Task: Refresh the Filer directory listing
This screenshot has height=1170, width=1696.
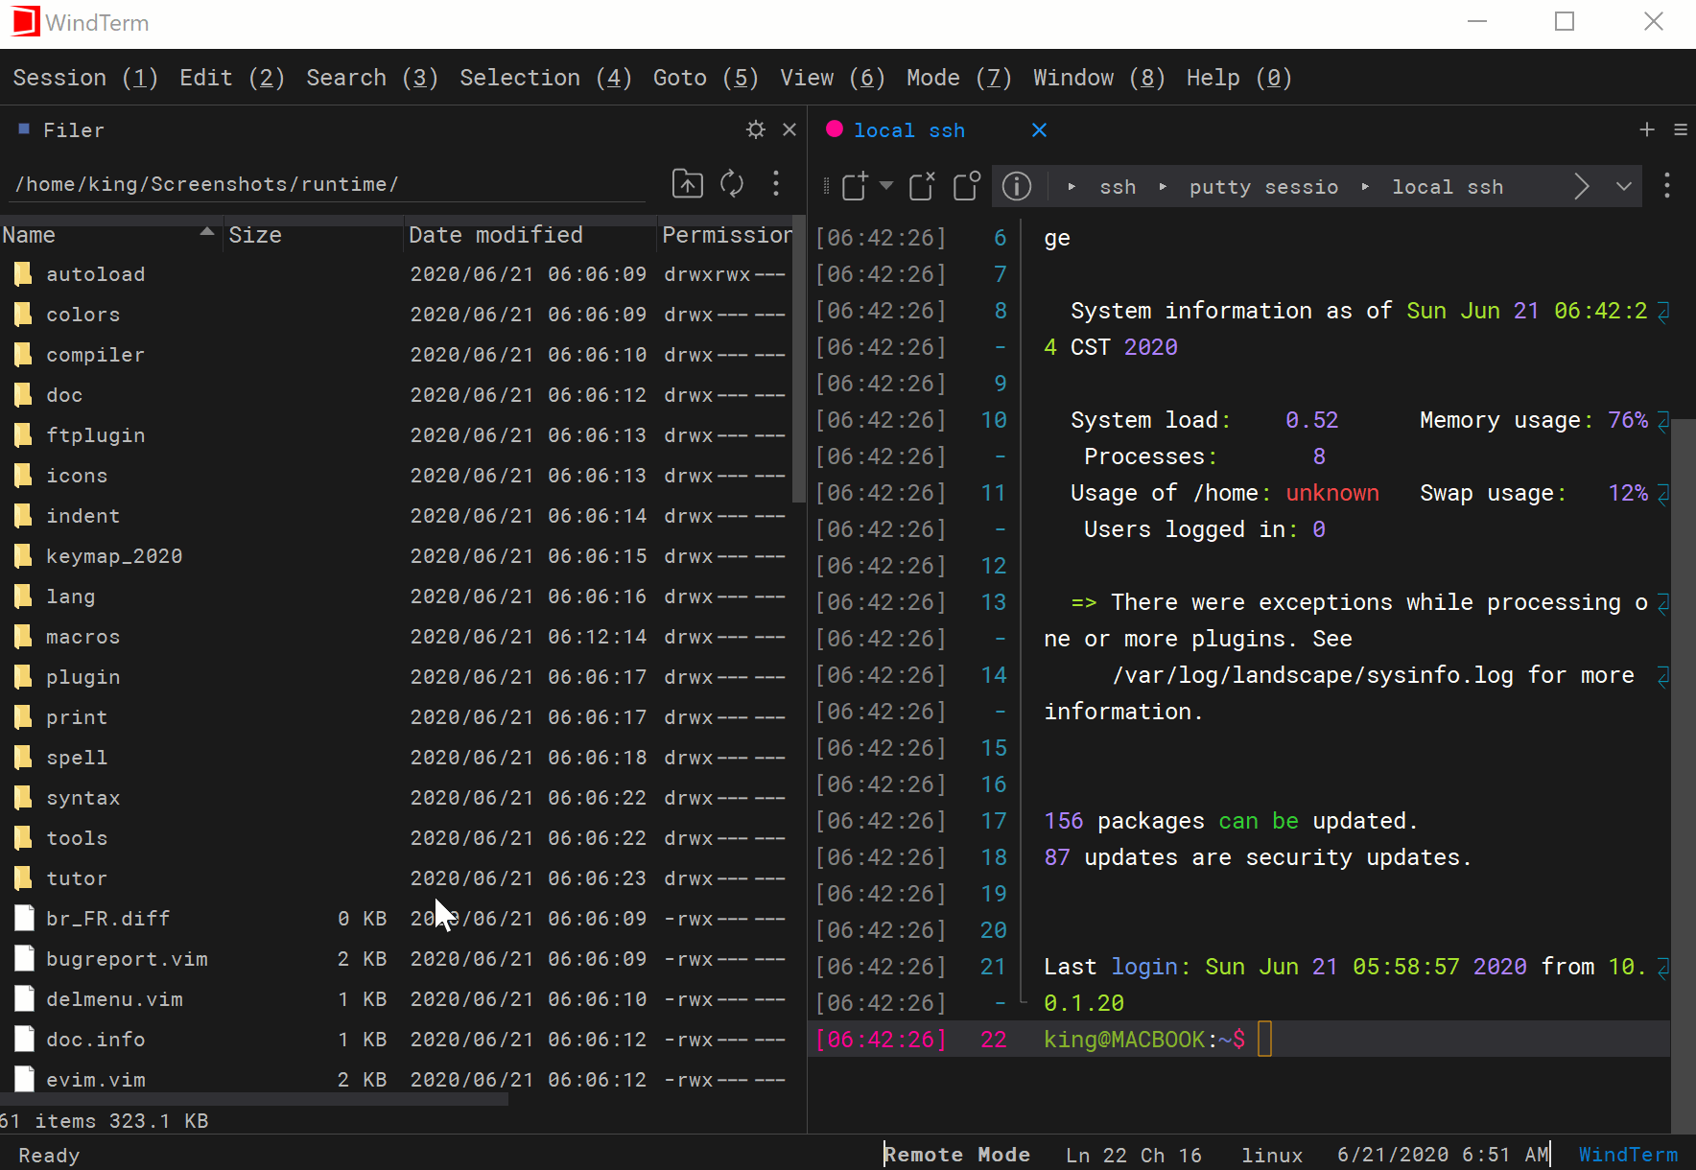Action: coord(732,183)
